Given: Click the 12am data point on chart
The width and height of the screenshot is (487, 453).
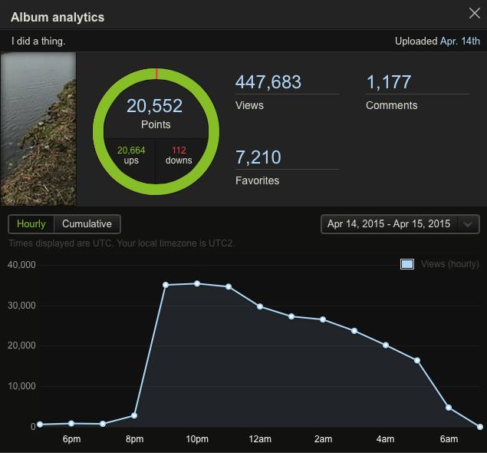Looking at the screenshot, I should 260,306.
